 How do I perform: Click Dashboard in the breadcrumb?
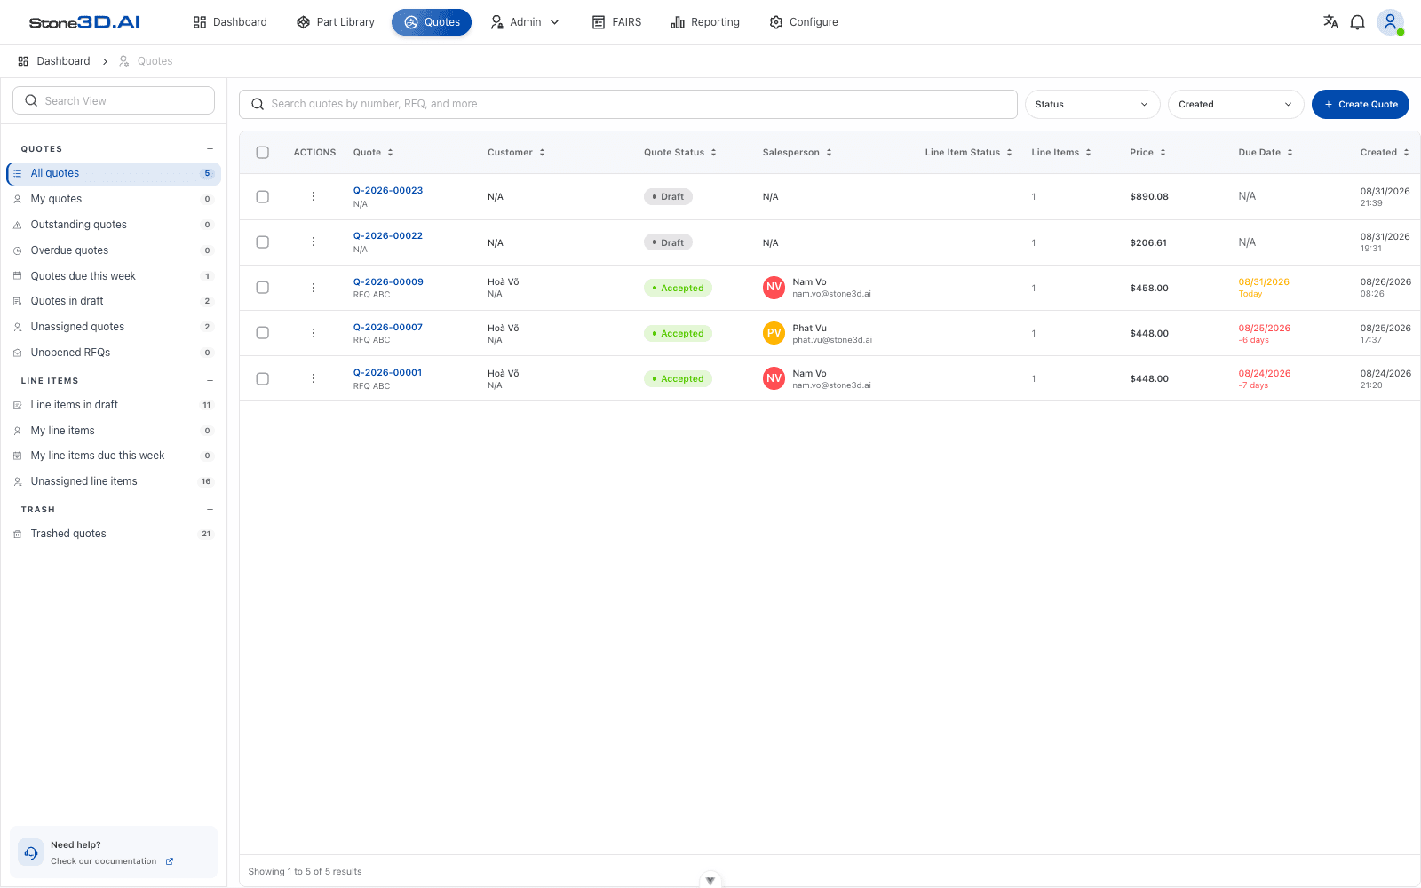[54, 61]
